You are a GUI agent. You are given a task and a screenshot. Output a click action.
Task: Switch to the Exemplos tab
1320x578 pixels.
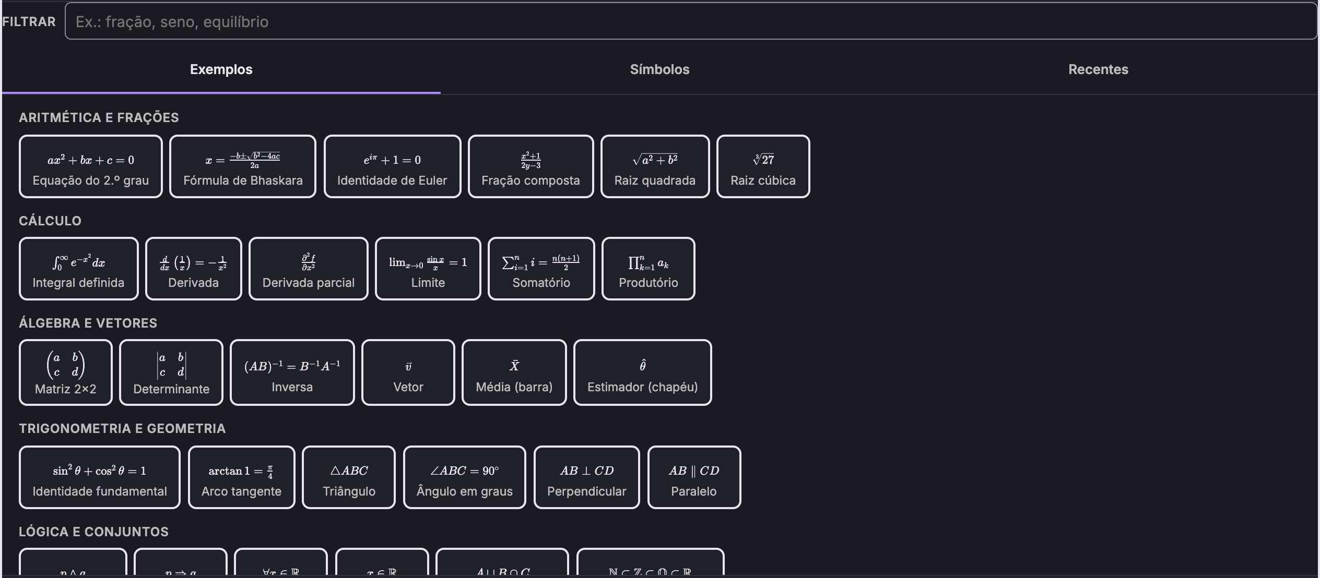tap(221, 69)
